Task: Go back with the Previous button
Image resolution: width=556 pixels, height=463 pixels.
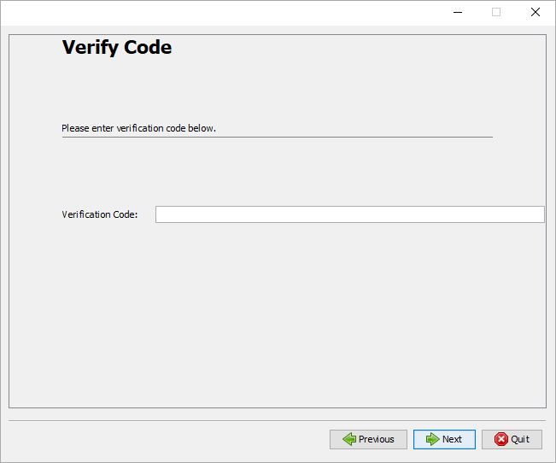Action: coord(368,439)
